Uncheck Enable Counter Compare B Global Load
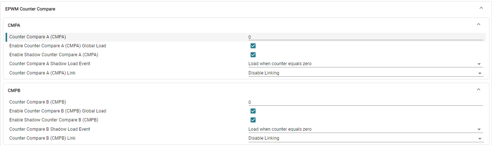Image resolution: width=492 pixels, height=146 pixels. pyautogui.click(x=253, y=111)
